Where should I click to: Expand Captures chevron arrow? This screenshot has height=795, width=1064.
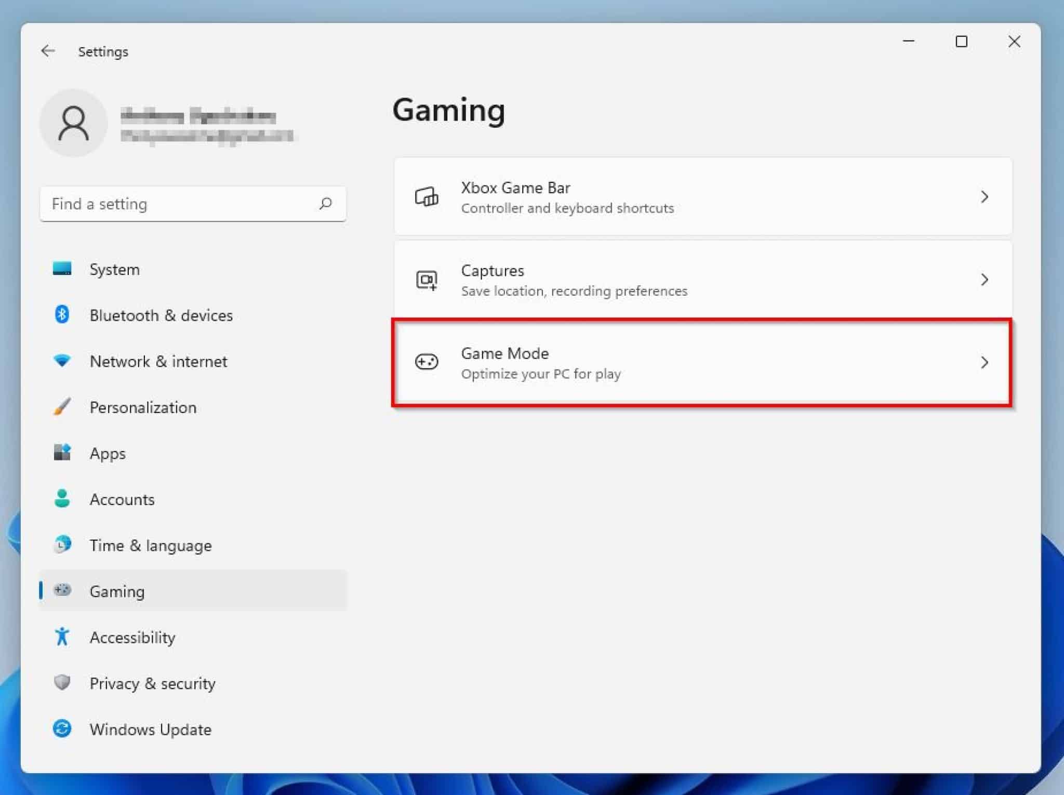984,280
